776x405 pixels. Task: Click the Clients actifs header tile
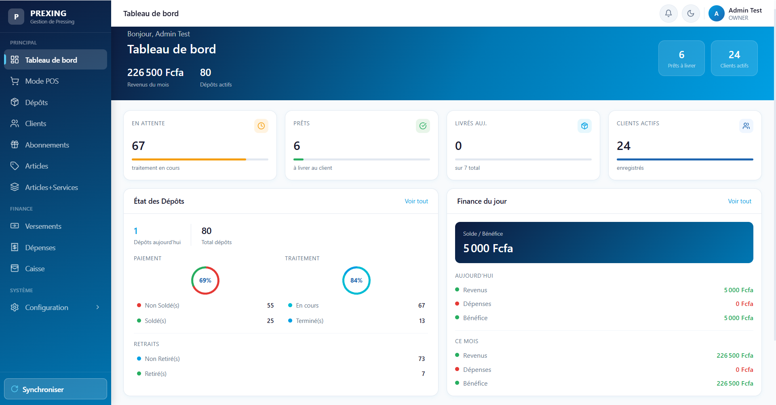[x=734, y=58]
